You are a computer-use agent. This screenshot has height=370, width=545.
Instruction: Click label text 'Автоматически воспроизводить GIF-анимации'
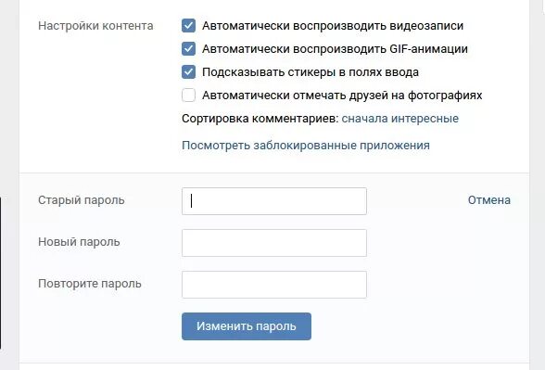tap(335, 49)
